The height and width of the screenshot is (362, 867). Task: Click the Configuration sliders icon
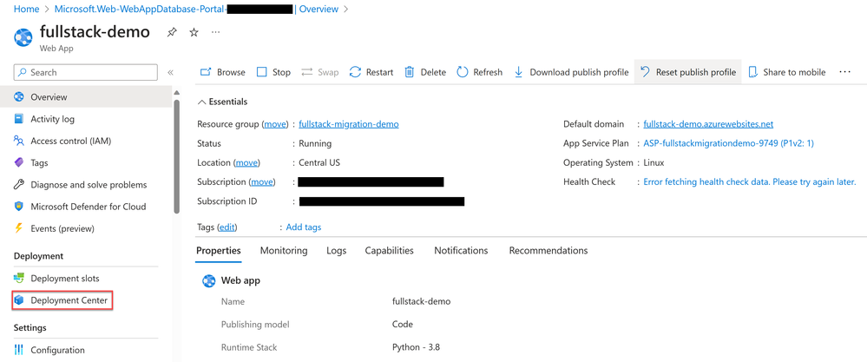tap(19, 350)
